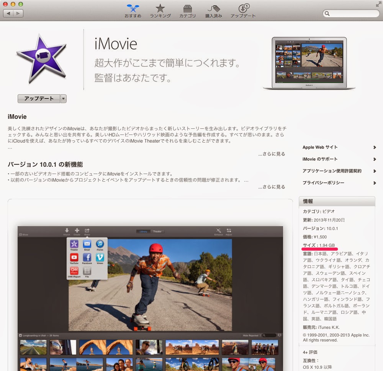The width and height of the screenshot is (383, 371).
Task: Click the chevron next to iMovie のサポート
Action: (x=375, y=159)
